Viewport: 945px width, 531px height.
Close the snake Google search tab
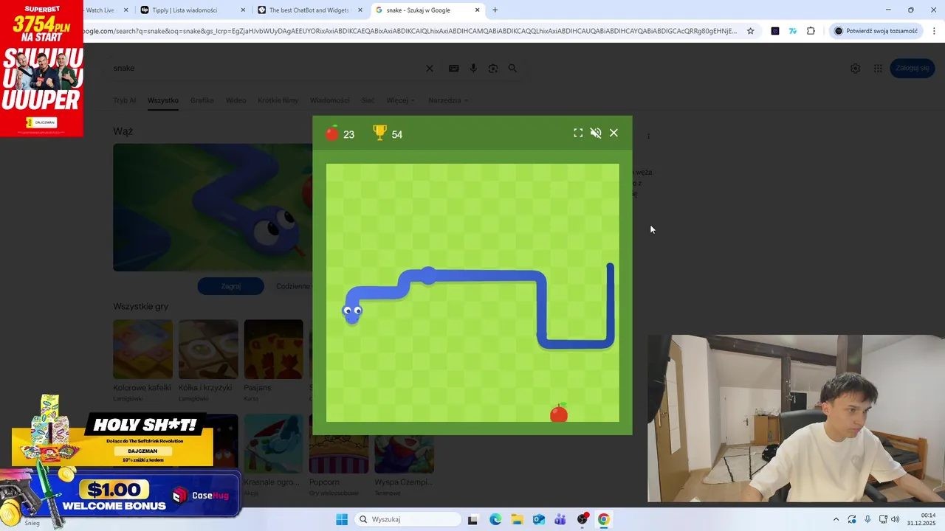pyautogui.click(x=477, y=10)
